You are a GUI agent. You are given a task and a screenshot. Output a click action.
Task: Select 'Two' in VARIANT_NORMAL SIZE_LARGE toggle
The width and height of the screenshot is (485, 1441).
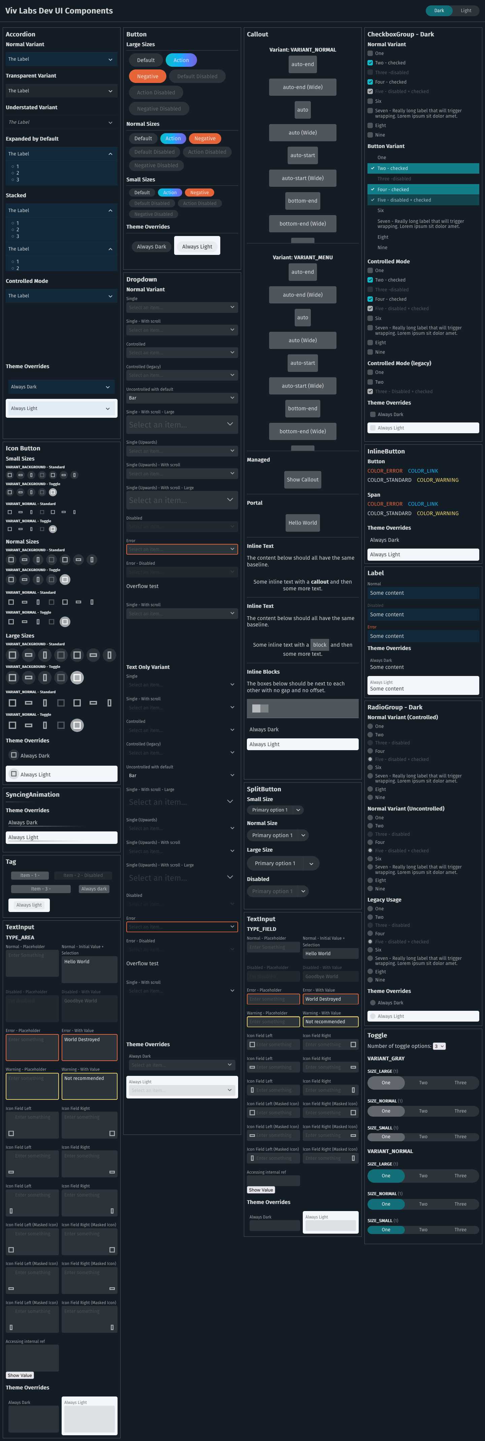(x=423, y=1175)
